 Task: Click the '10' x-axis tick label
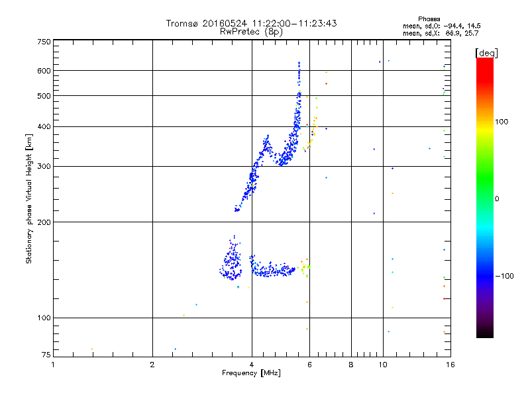(383, 365)
